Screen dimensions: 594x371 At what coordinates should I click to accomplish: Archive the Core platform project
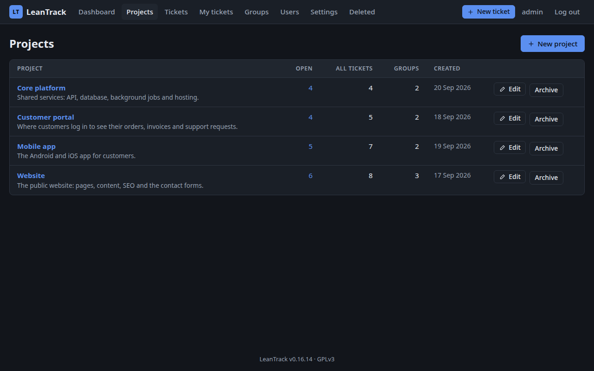pyautogui.click(x=546, y=90)
